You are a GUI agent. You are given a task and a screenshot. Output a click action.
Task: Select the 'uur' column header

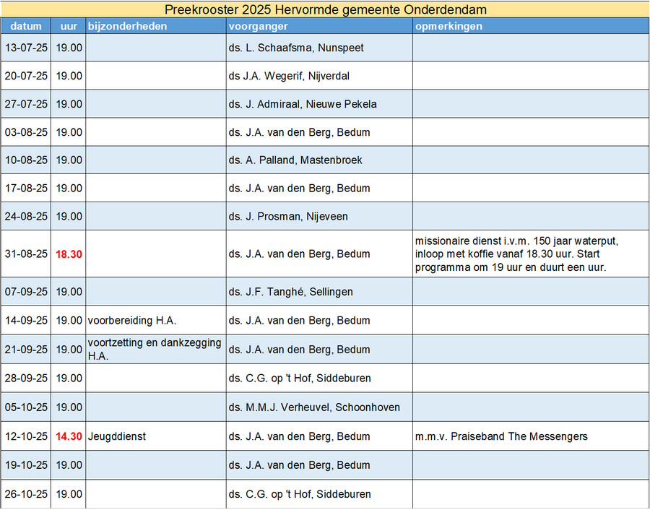[x=69, y=26]
